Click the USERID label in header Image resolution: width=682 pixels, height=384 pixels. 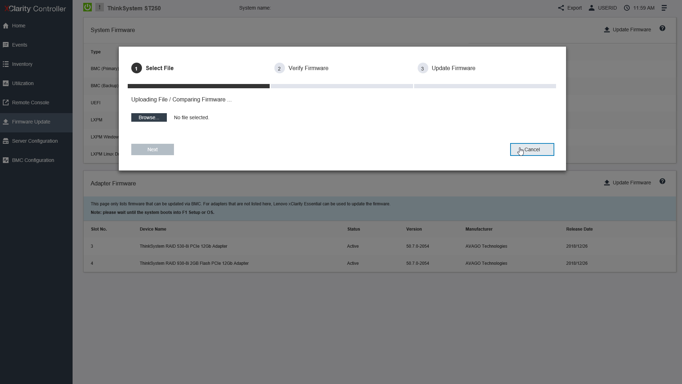[x=607, y=8]
